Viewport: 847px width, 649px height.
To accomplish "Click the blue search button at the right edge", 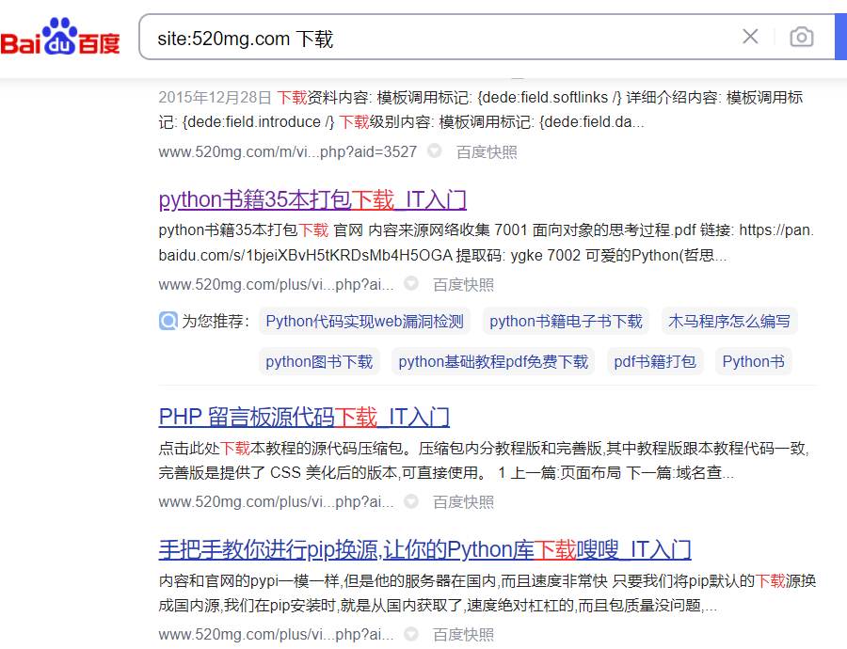I will click(841, 37).
